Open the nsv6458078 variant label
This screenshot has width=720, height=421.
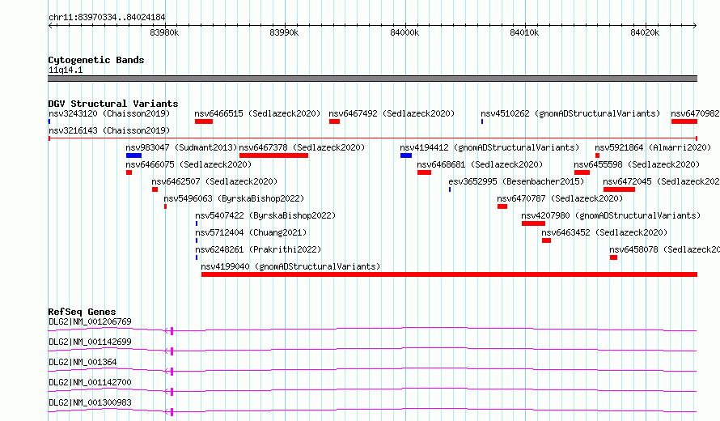(664, 249)
